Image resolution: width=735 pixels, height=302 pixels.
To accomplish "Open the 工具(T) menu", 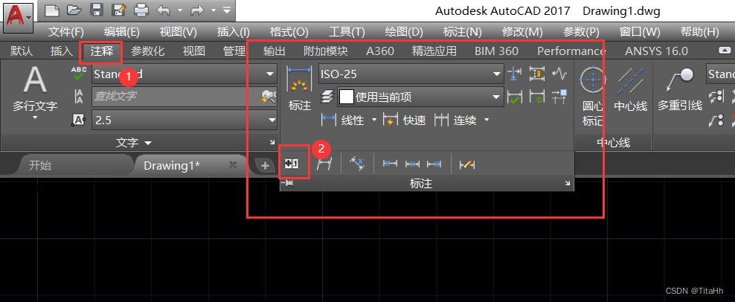I will click(x=347, y=33).
